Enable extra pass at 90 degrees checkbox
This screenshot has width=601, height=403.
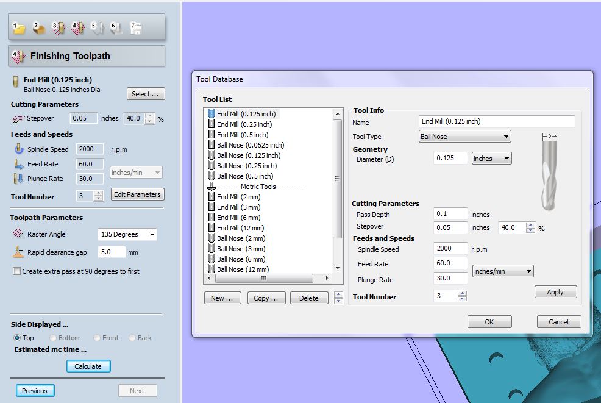coord(16,271)
